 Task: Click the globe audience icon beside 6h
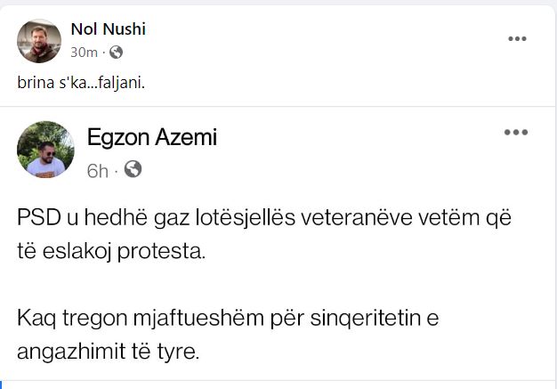point(133,169)
